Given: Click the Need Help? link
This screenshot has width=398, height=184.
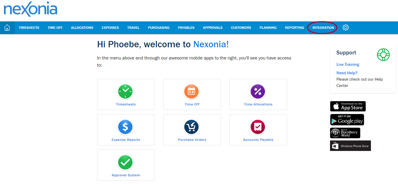Looking at the screenshot, I should [347, 73].
